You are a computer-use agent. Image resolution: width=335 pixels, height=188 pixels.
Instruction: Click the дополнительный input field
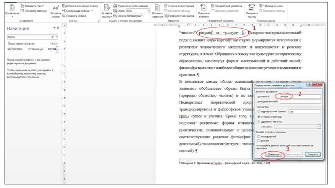pyautogui.click(x=300, y=101)
